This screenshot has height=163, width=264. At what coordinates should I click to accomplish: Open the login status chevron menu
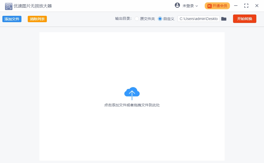[197, 6]
